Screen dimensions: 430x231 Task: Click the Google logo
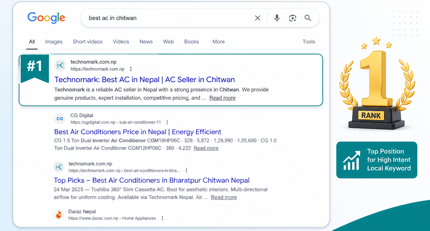46,18
